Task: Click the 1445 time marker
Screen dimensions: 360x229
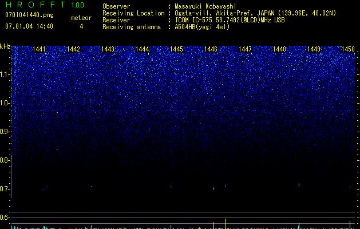Action: [176, 49]
